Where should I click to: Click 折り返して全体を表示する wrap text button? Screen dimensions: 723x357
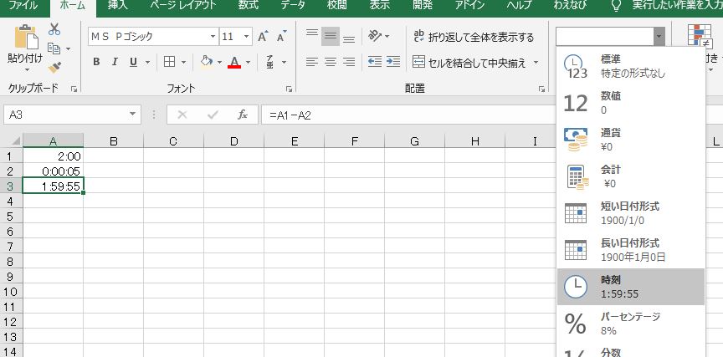coord(474,37)
